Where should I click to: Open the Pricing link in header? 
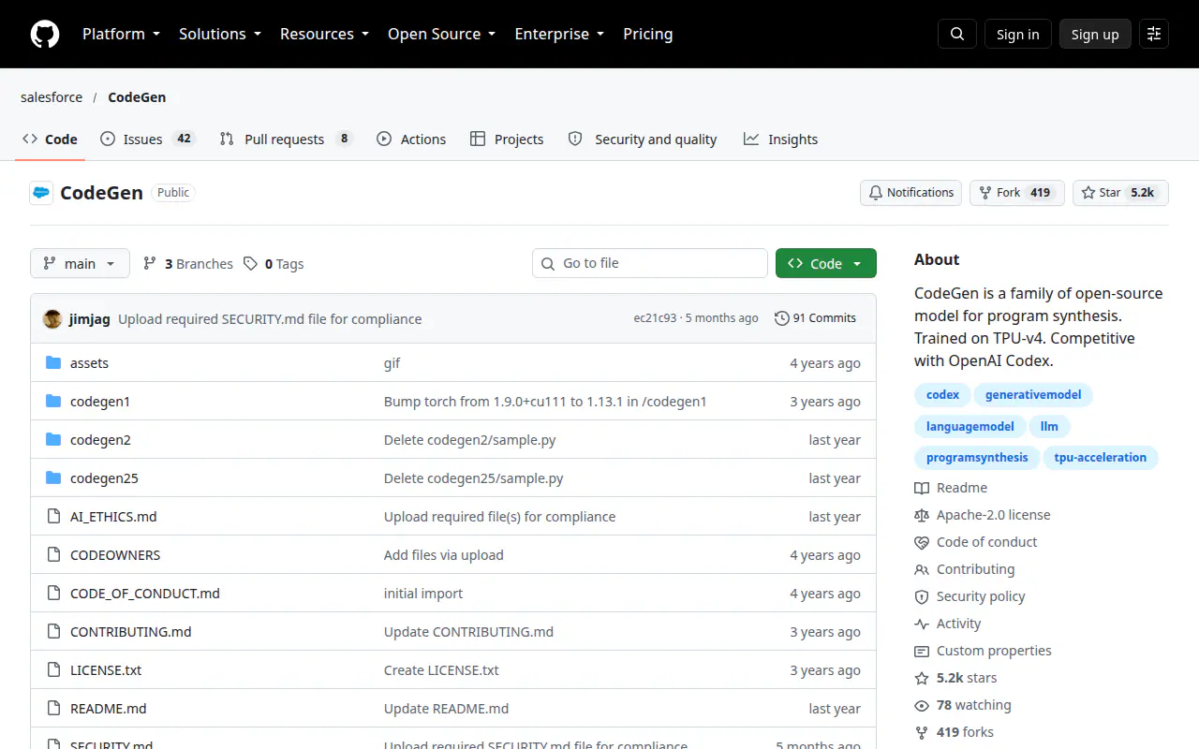point(648,34)
